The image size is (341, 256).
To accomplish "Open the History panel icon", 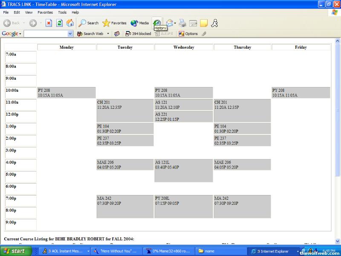I will click(x=157, y=23).
